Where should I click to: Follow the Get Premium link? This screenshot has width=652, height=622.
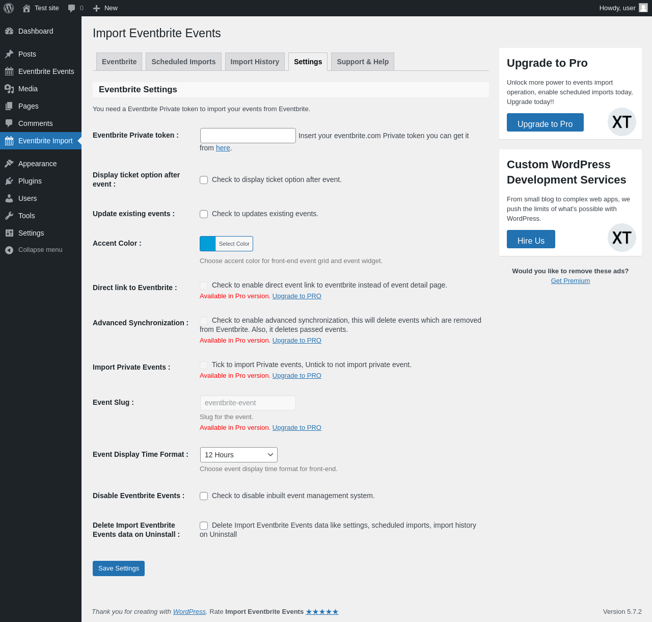pyautogui.click(x=570, y=281)
